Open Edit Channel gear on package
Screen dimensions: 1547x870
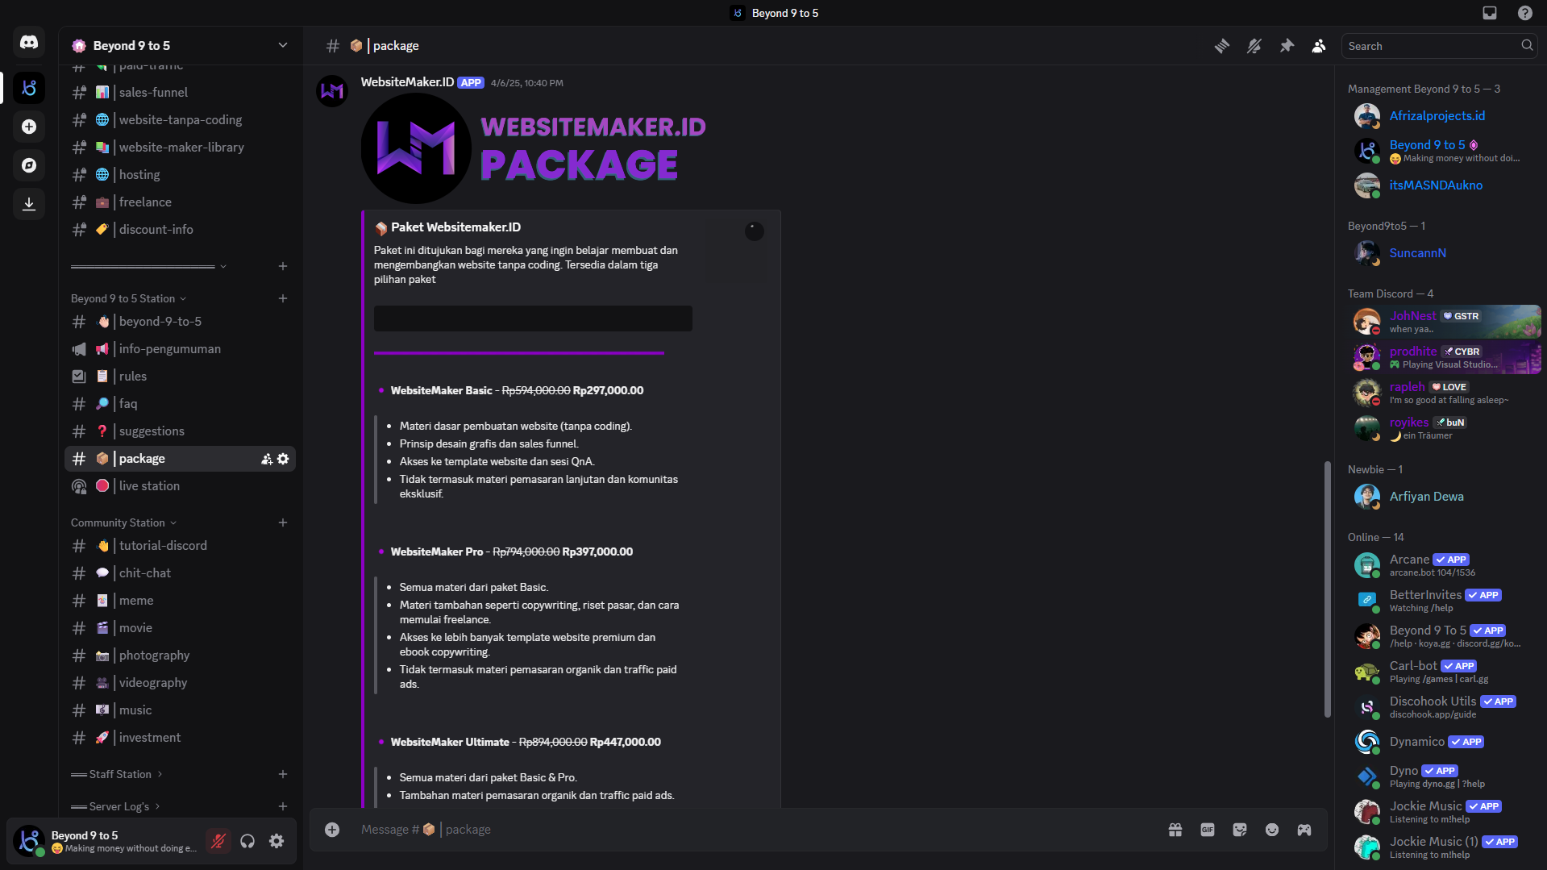point(283,459)
